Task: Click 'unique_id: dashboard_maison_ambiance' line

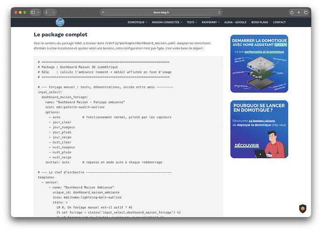Action: [86, 192]
